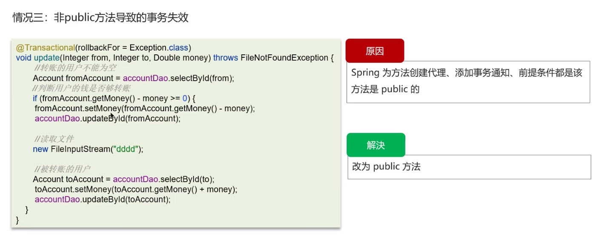Click the if fromAccount.getMoney() condition line
Viewport: 592px width, 236px height.
114,98
